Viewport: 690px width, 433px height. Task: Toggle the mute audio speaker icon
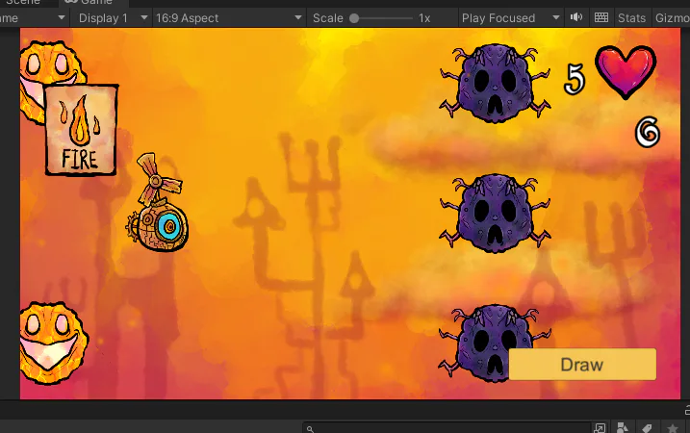coord(576,17)
